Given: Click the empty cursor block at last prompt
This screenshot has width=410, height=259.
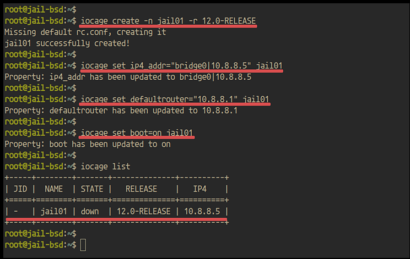Looking at the screenshot, I should click(x=83, y=245).
